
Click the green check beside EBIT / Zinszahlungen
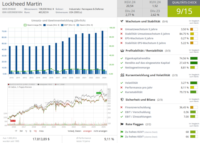click(x=122, y=117)
